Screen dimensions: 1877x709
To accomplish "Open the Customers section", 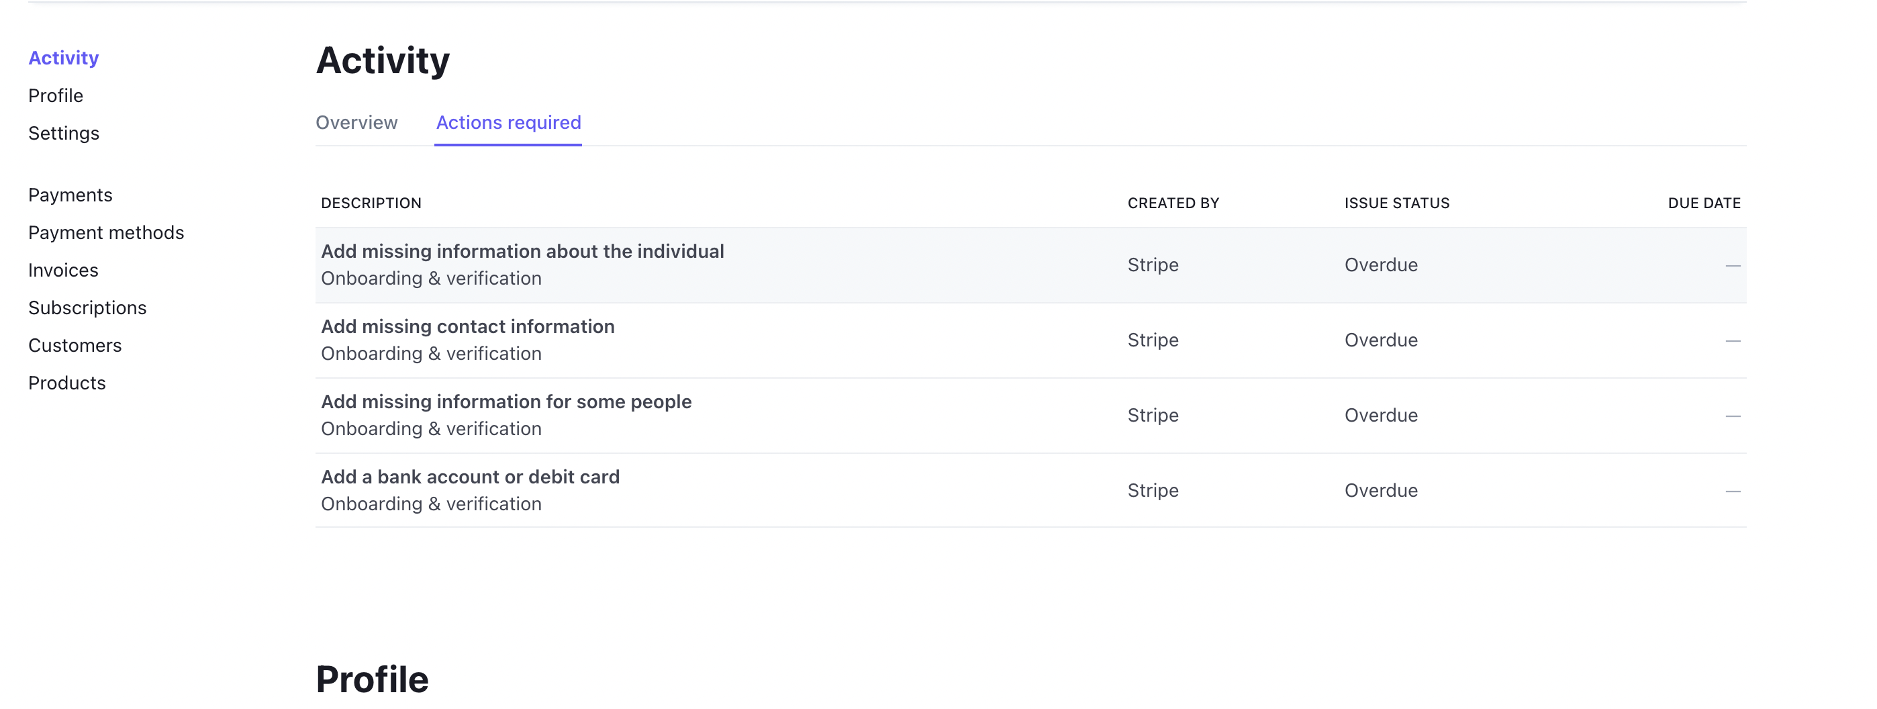I will click(x=75, y=345).
